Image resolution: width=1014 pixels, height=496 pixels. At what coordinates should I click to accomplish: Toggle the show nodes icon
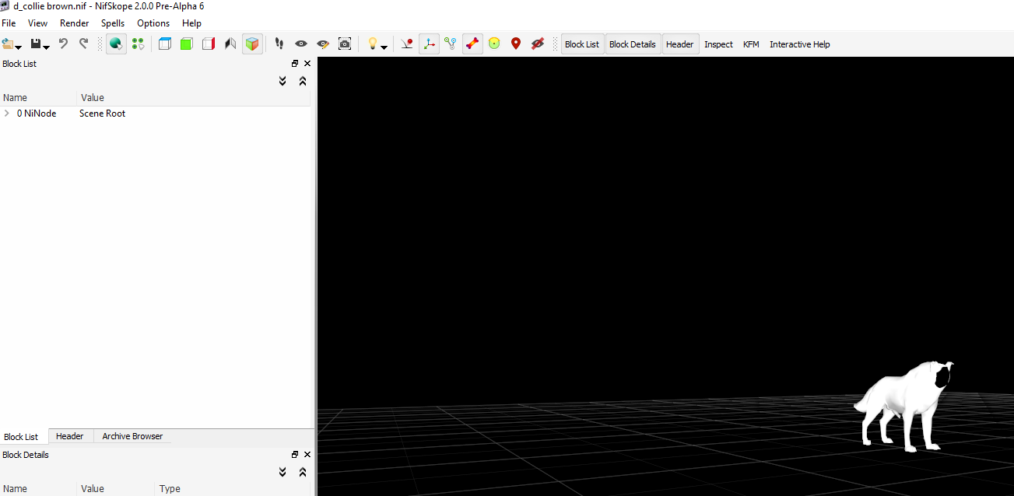tap(451, 44)
